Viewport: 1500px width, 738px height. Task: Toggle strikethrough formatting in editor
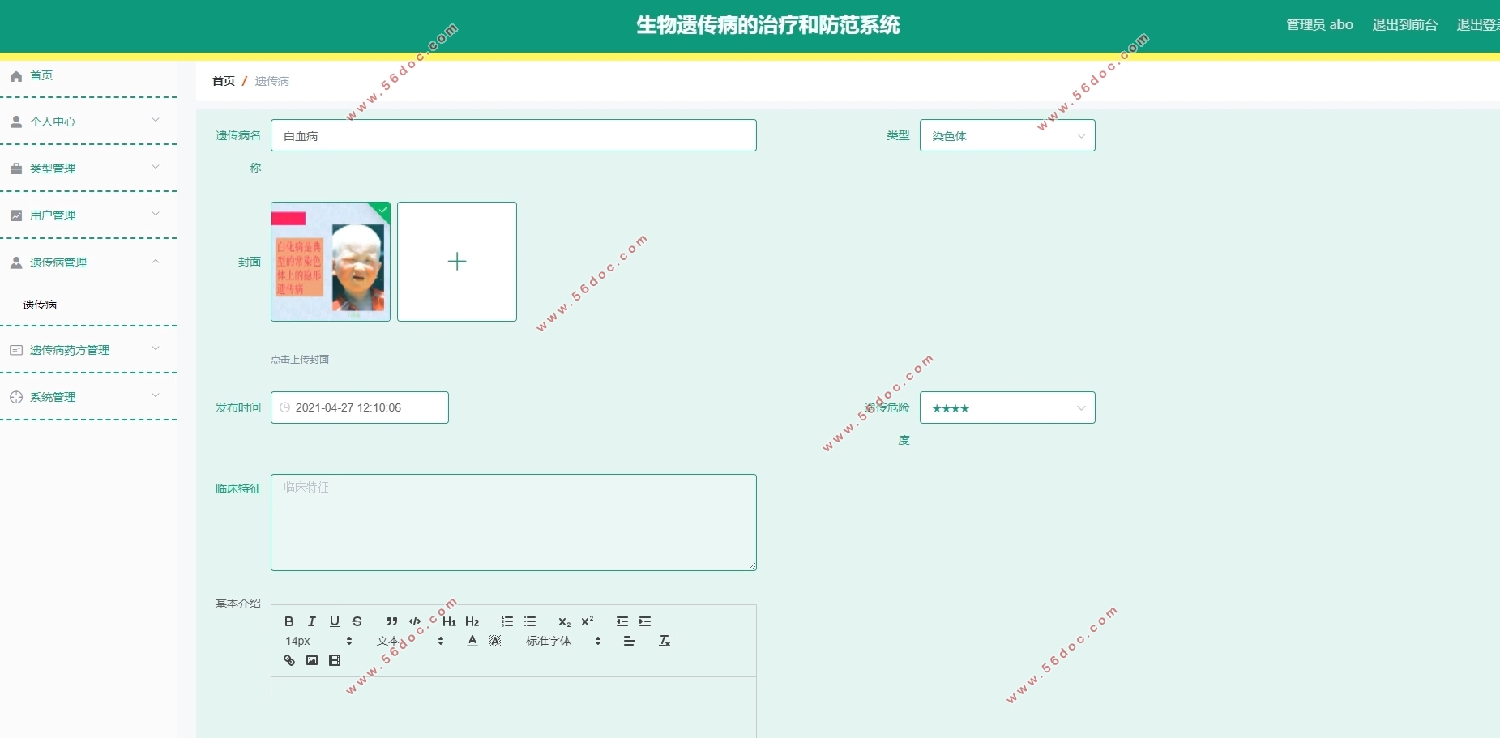click(x=357, y=621)
